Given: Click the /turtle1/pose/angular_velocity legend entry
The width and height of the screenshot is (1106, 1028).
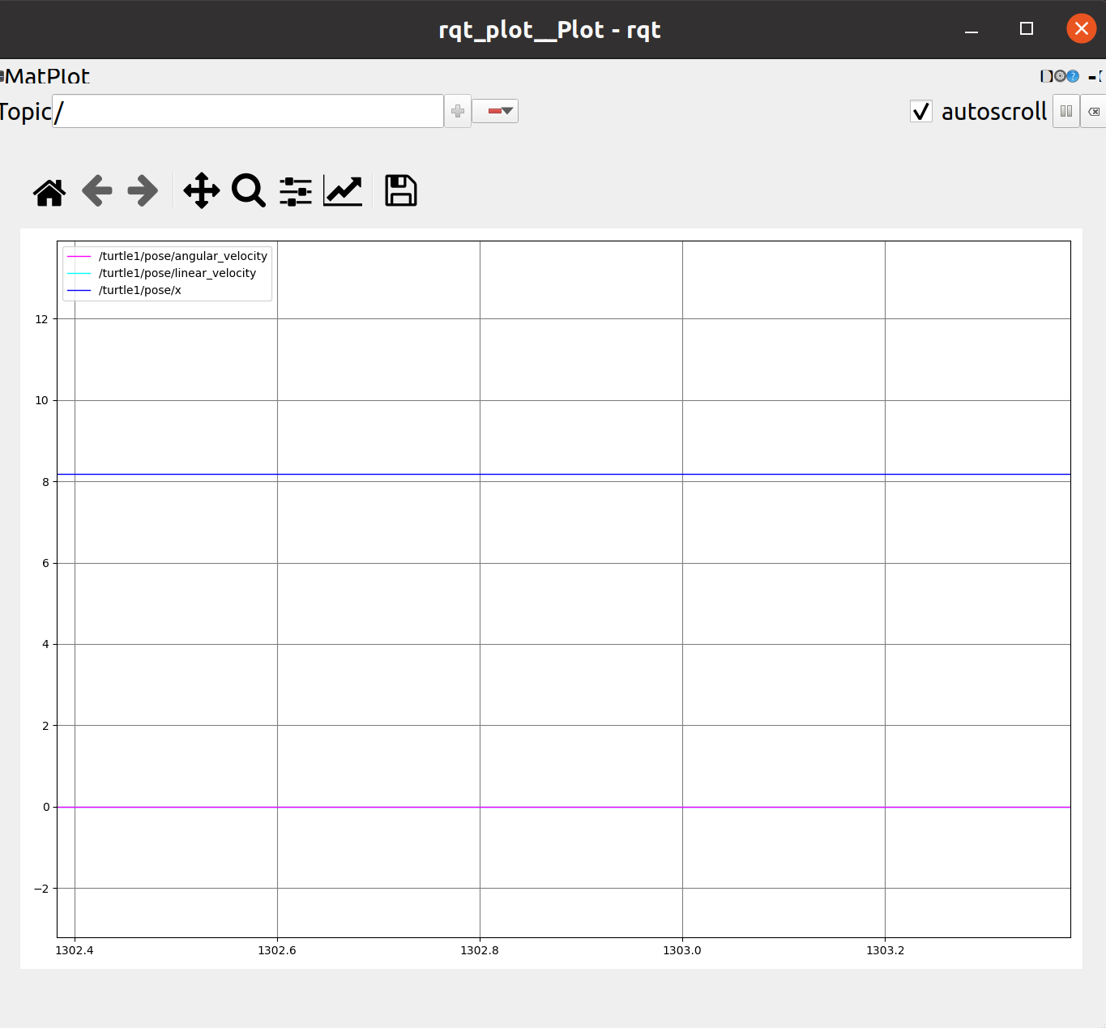Looking at the screenshot, I should point(167,256).
